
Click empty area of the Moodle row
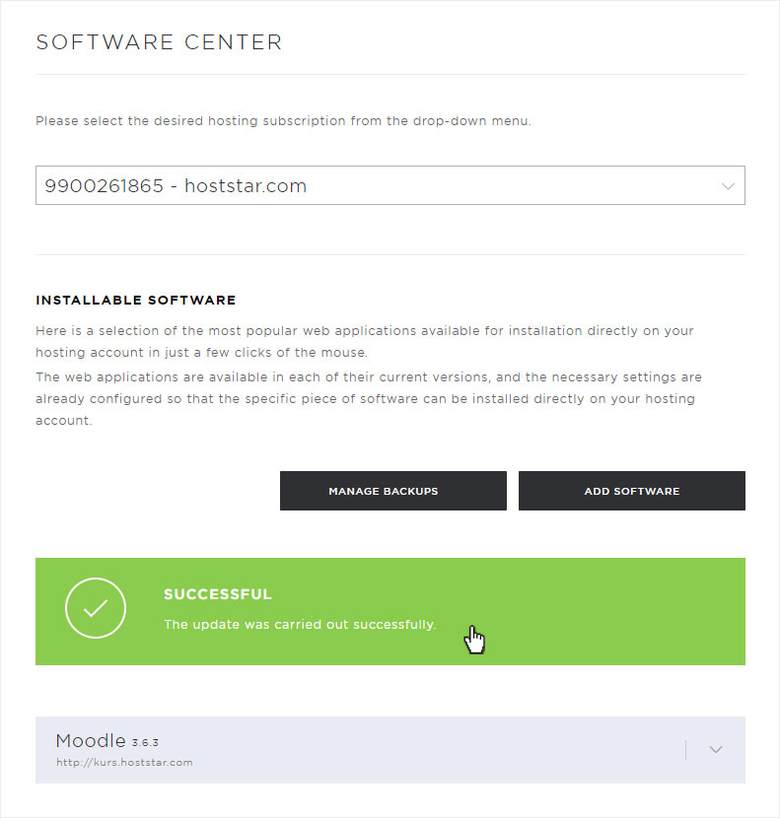[x=418, y=750]
